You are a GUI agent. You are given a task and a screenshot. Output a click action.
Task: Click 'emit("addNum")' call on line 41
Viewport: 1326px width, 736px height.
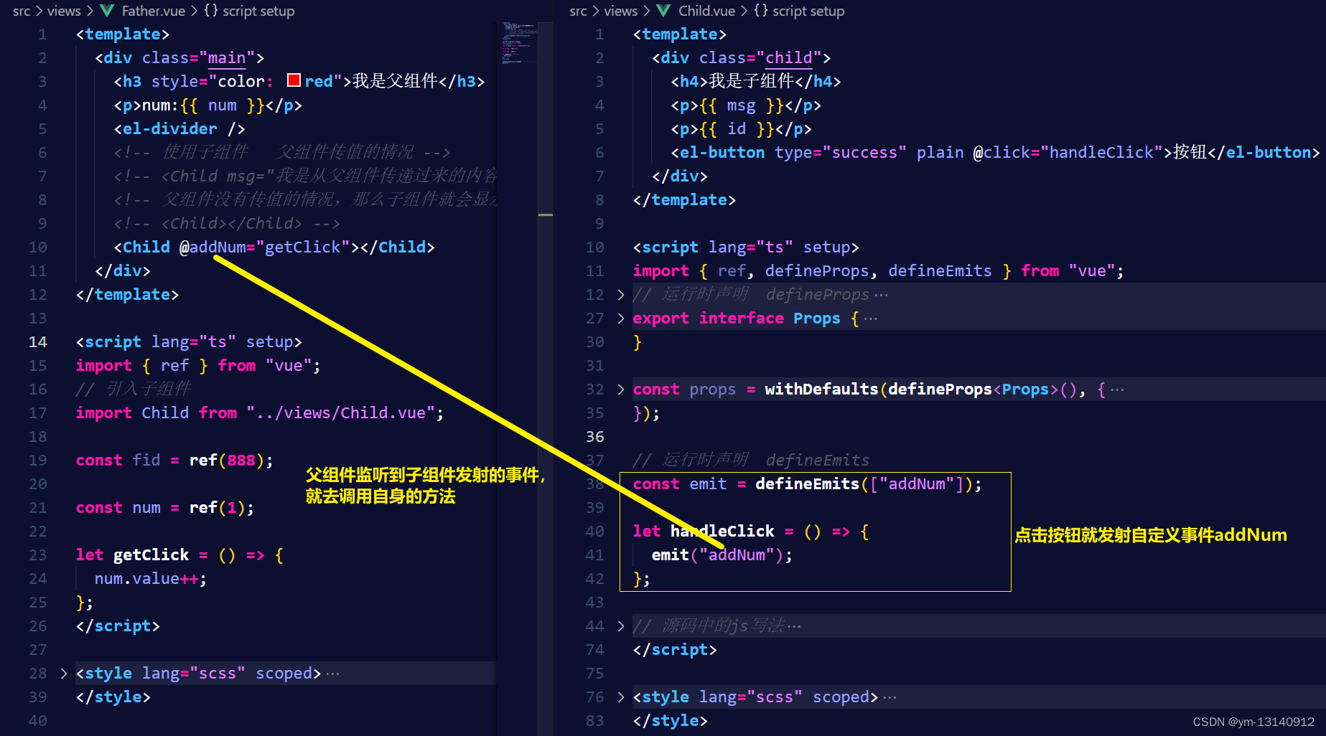click(722, 555)
